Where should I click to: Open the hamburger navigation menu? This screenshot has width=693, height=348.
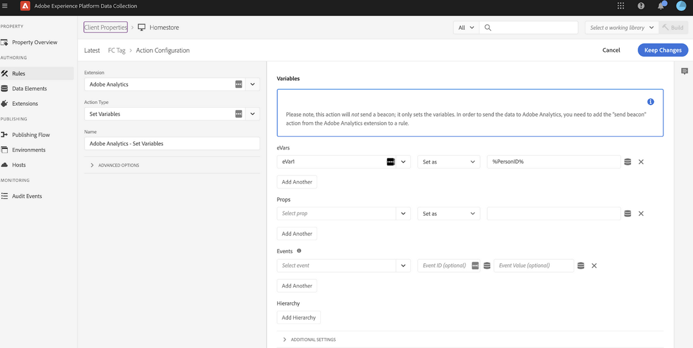tap(5, 6)
